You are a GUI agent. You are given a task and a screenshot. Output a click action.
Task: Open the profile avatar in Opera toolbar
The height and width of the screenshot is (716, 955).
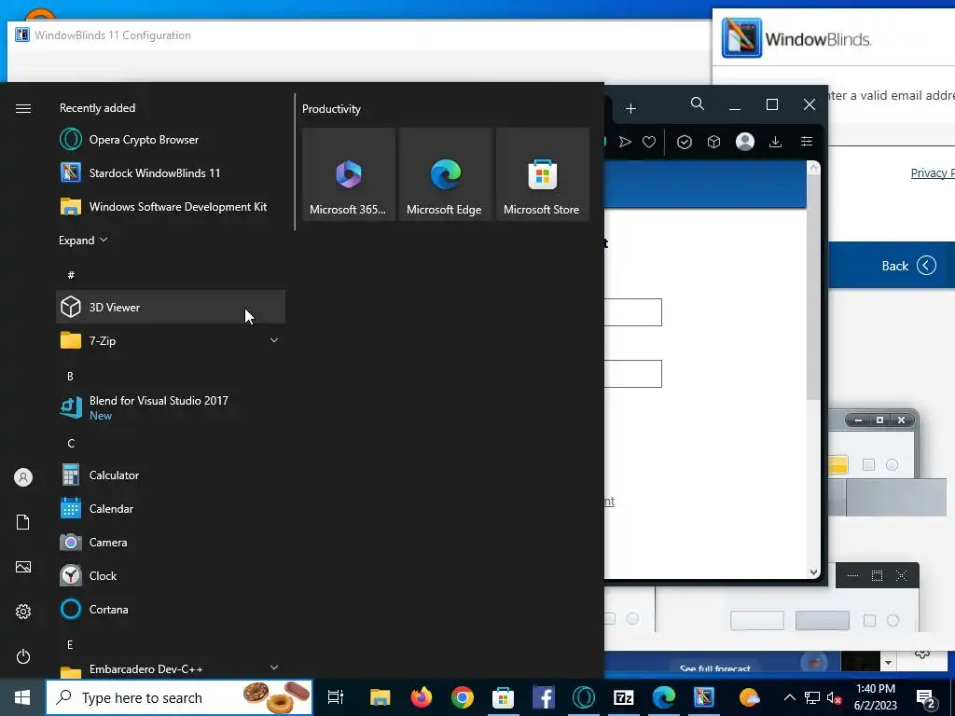pyautogui.click(x=745, y=142)
